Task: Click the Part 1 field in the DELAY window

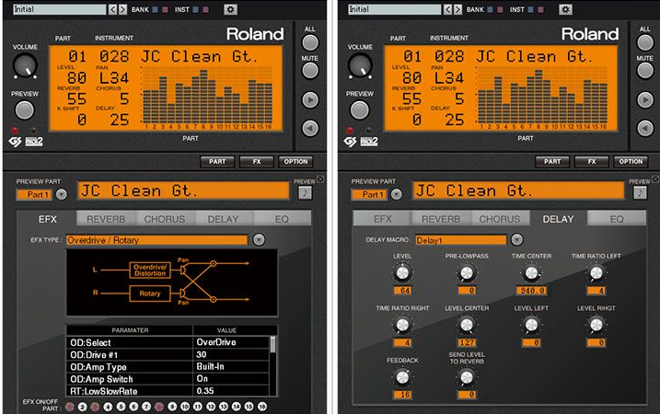Action: tap(369, 194)
